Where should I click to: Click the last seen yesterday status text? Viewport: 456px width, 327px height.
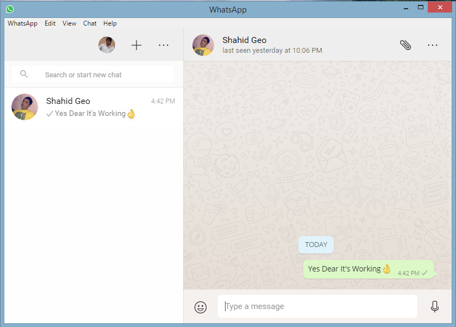tap(272, 51)
